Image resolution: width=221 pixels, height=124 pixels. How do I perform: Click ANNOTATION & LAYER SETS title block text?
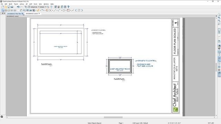tap(175, 69)
